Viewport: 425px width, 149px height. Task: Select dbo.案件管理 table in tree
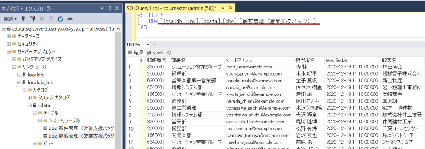[81, 128]
